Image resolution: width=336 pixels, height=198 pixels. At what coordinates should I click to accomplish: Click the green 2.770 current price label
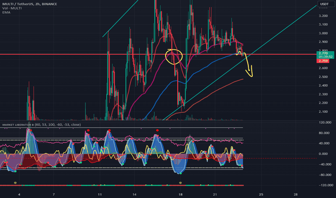click(323, 53)
